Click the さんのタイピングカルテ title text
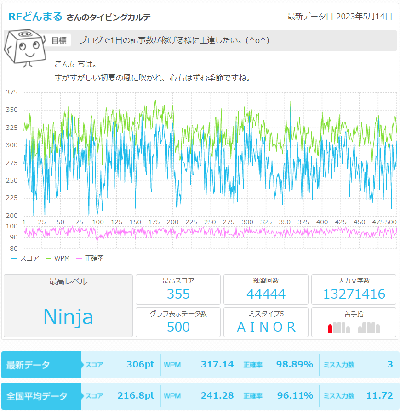 [109, 17]
